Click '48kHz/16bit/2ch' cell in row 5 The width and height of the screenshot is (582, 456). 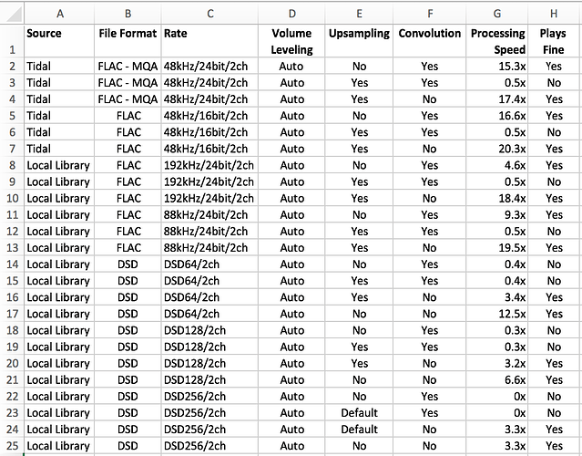[209, 116]
